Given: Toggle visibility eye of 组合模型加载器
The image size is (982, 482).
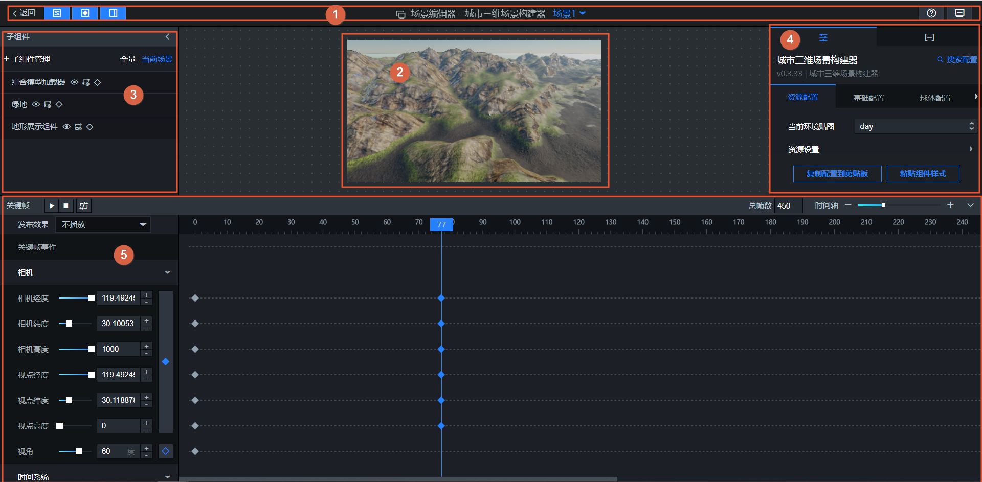Looking at the screenshot, I should pos(74,82).
